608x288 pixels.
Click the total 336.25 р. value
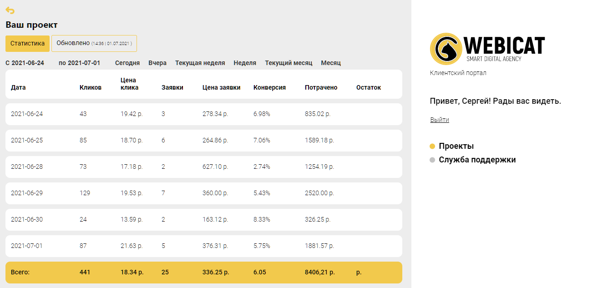click(216, 272)
